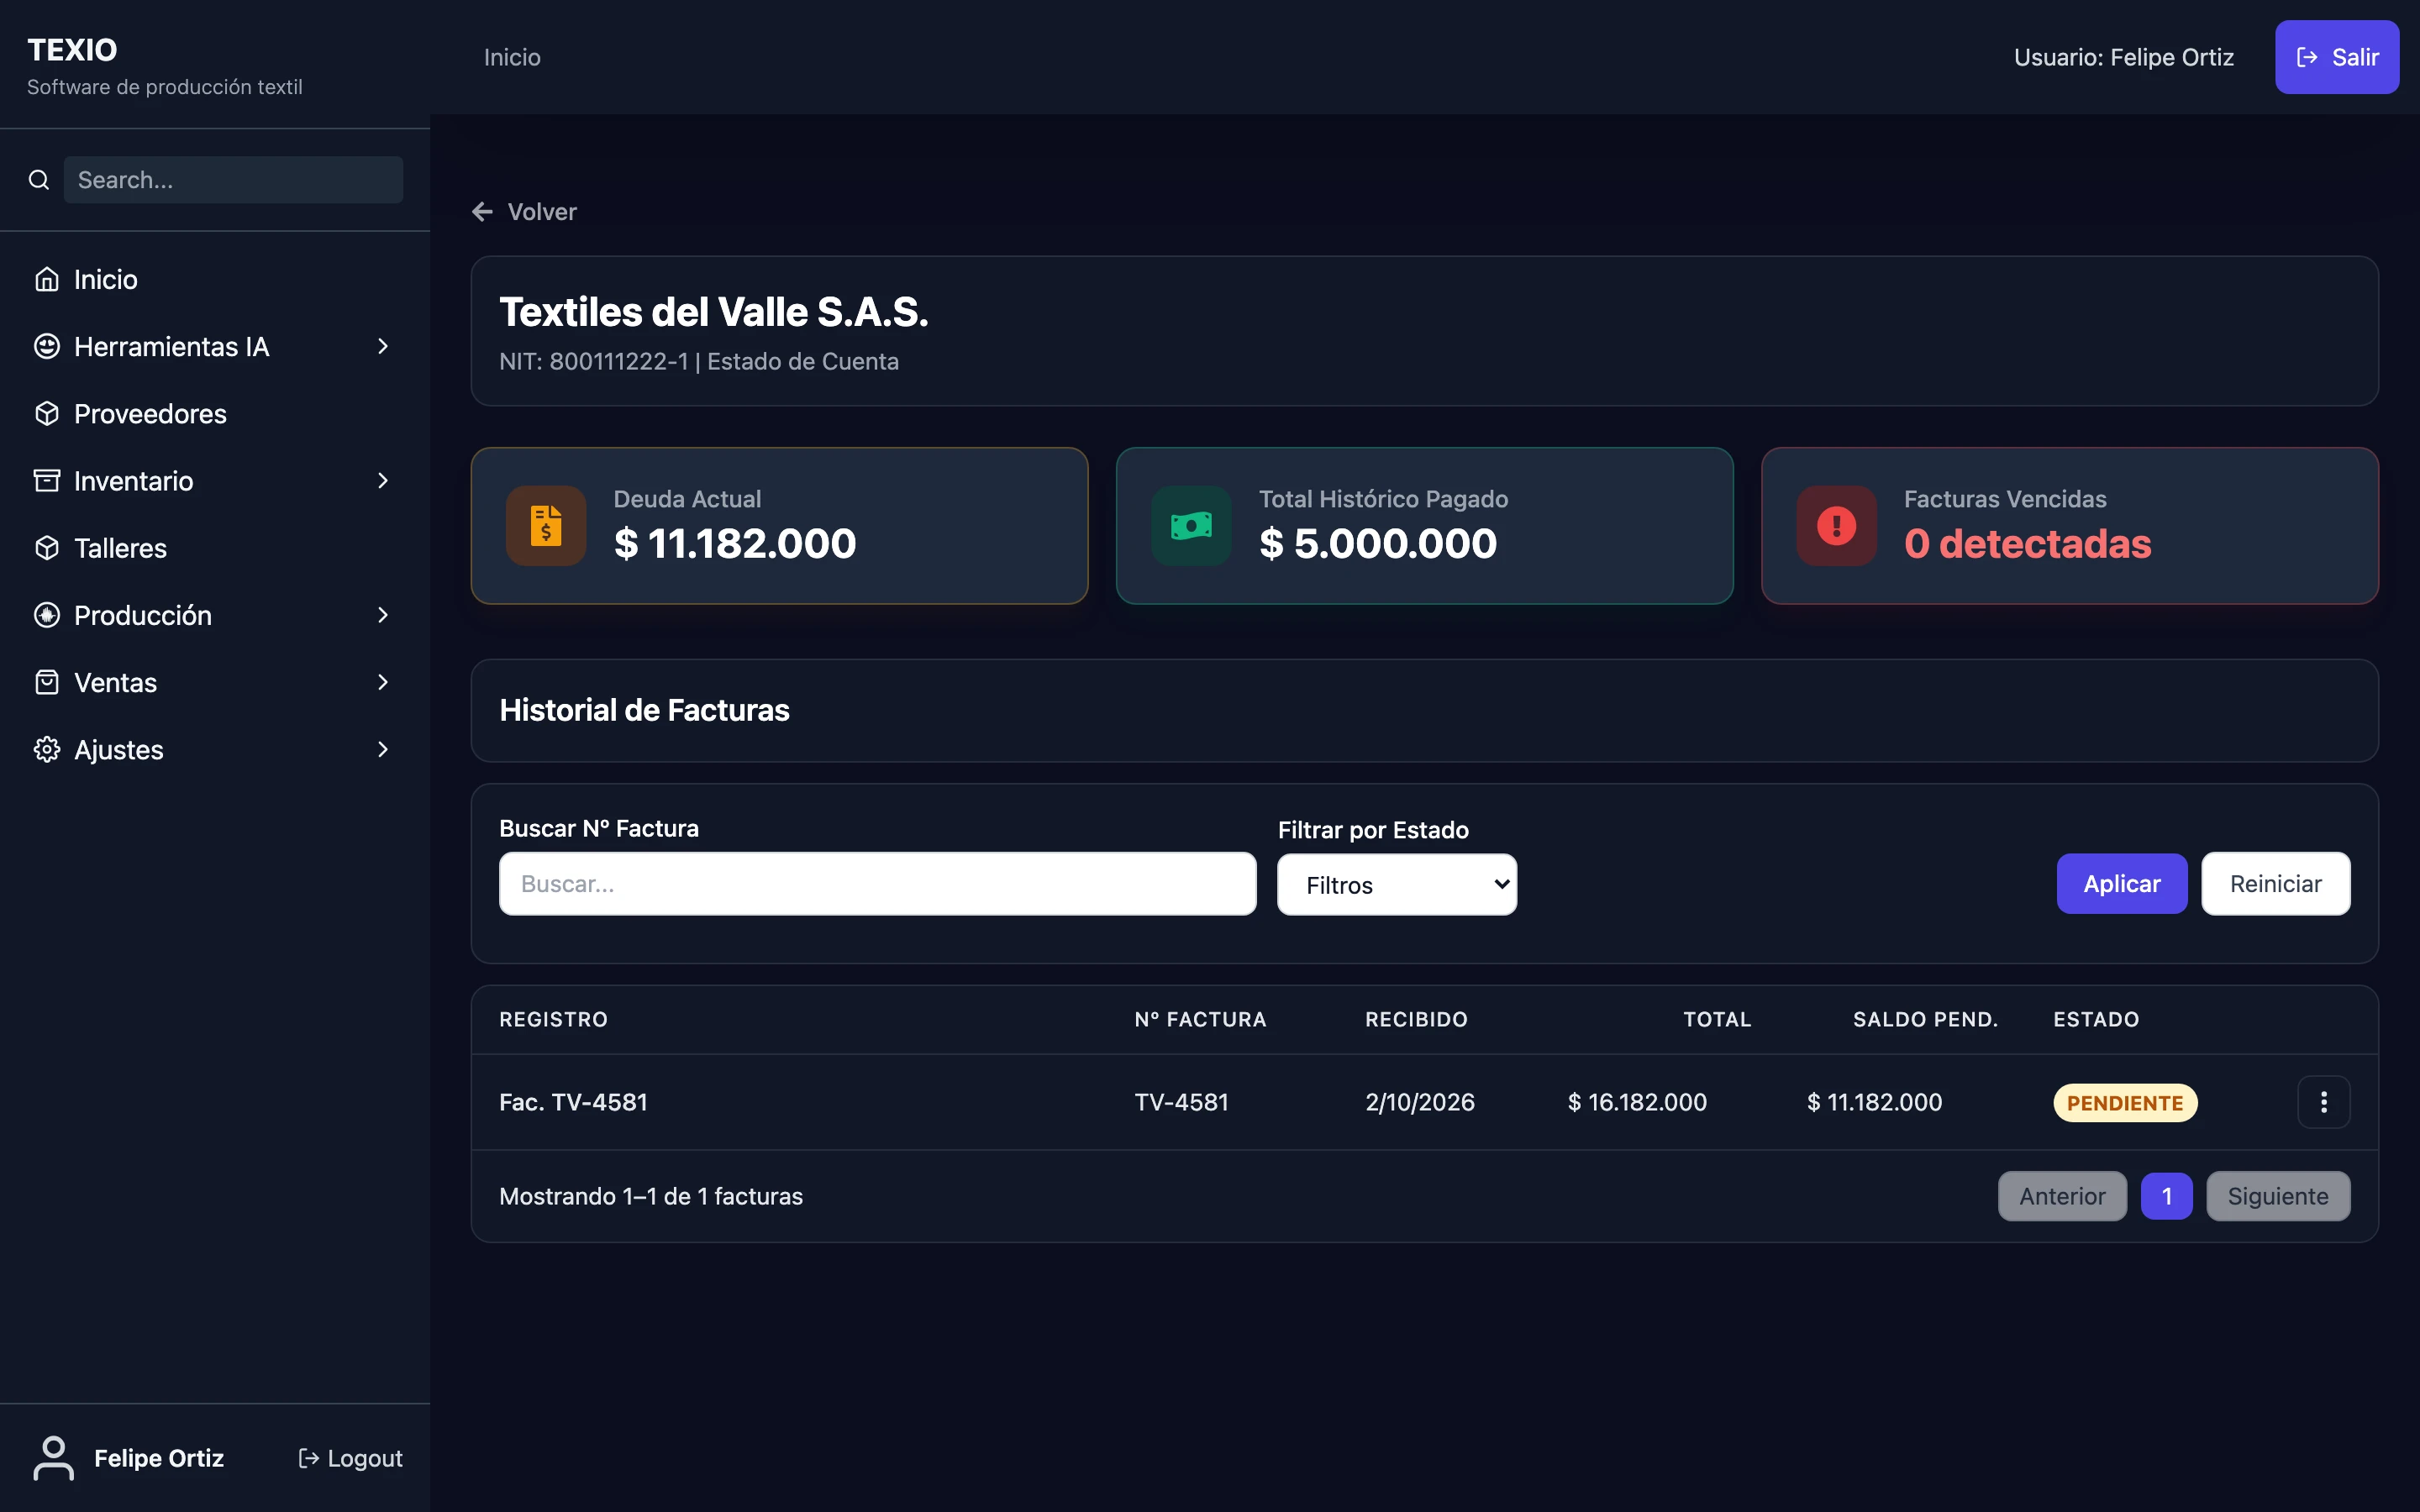Click the Herramientas IA smiley icon
The height and width of the screenshot is (1512, 2420).
click(x=47, y=346)
